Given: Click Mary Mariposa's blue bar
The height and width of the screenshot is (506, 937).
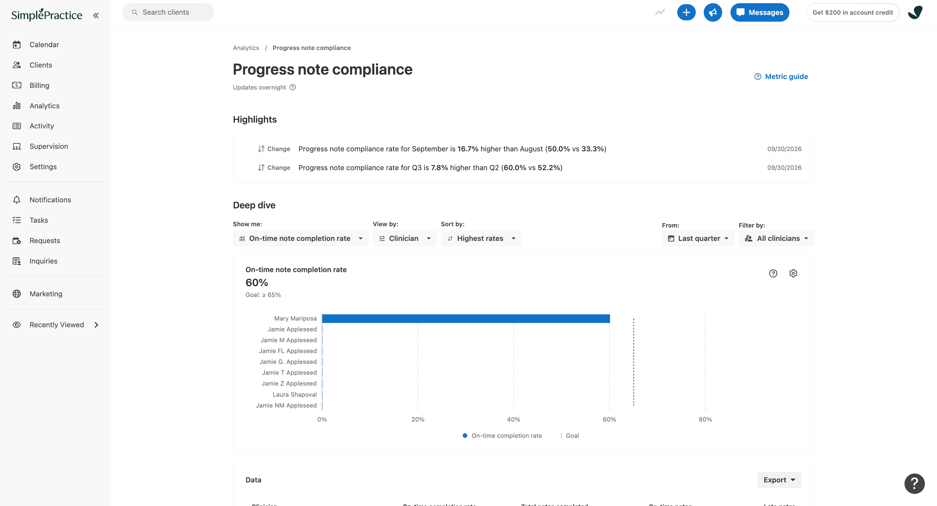Looking at the screenshot, I should point(466,319).
